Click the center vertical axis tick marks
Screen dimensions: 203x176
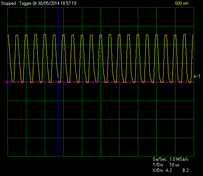(101, 82)
